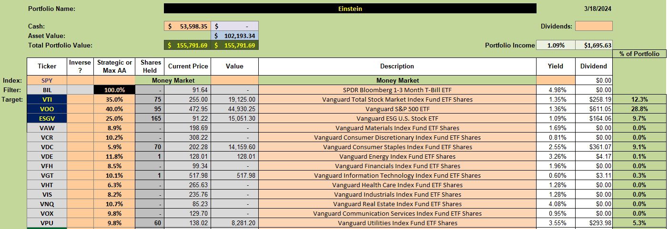This screenshot has height=229, width=669.
Task: Select the VTI portfolio share 12.3%
Action: pyautogui.click(x=639, y=100)
